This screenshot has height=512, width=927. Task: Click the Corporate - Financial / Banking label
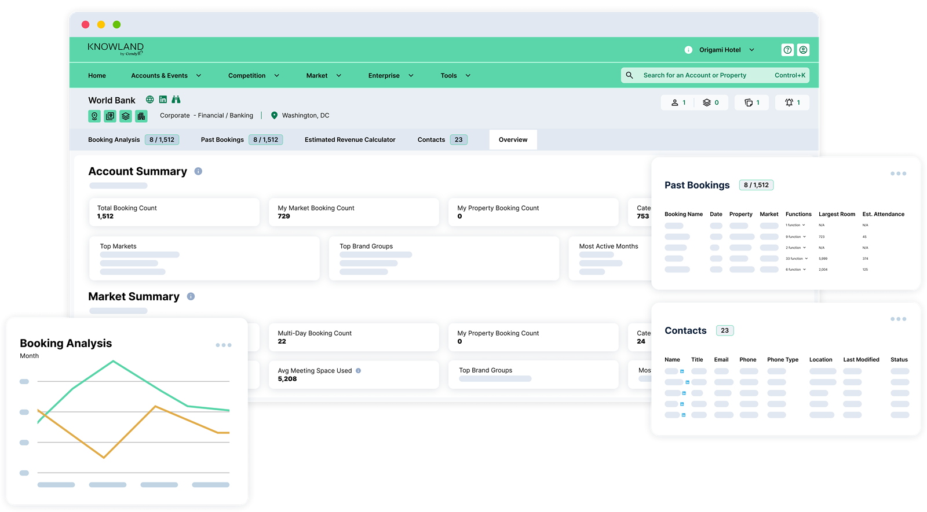tap(206, 116)
